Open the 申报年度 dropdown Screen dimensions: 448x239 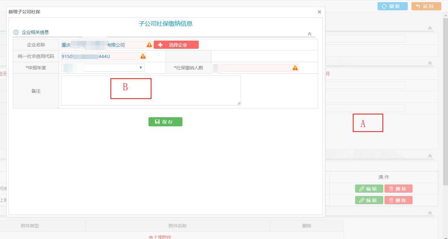pos(103,68)
